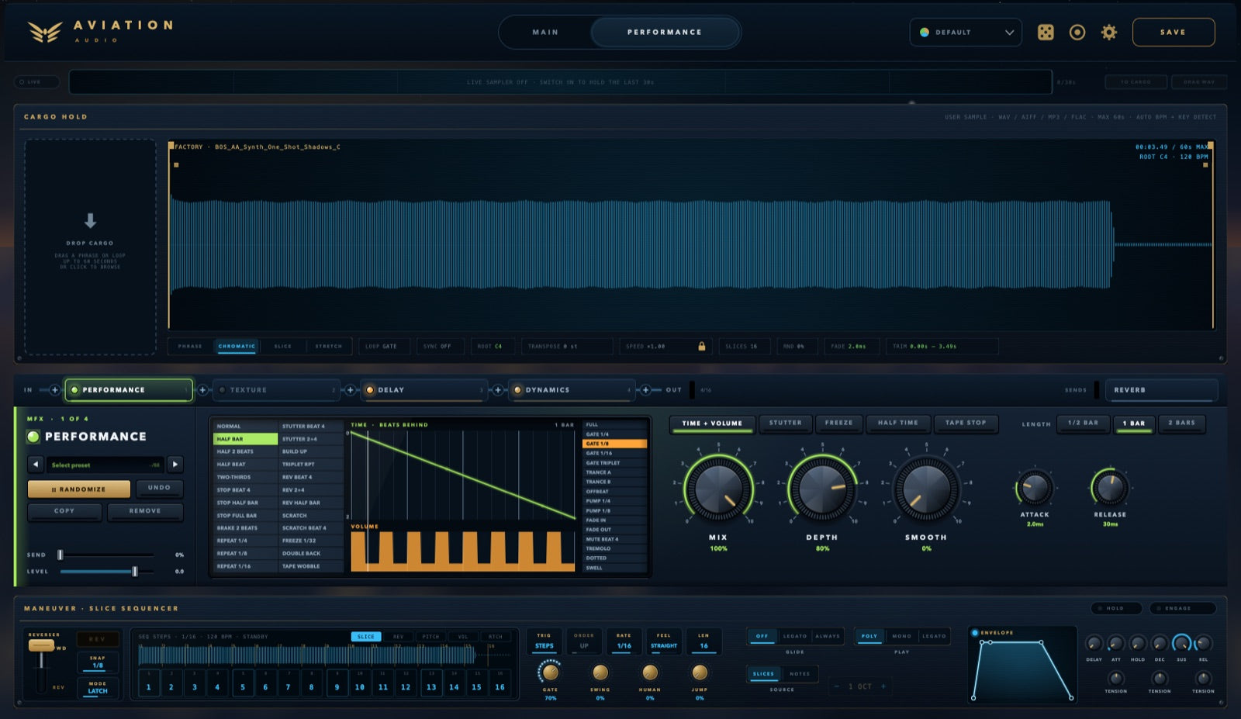
Task: Go to previous preset with left arrow
Action: coord(36,465)
